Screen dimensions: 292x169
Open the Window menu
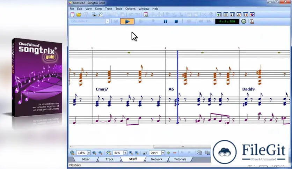[144, 9]
